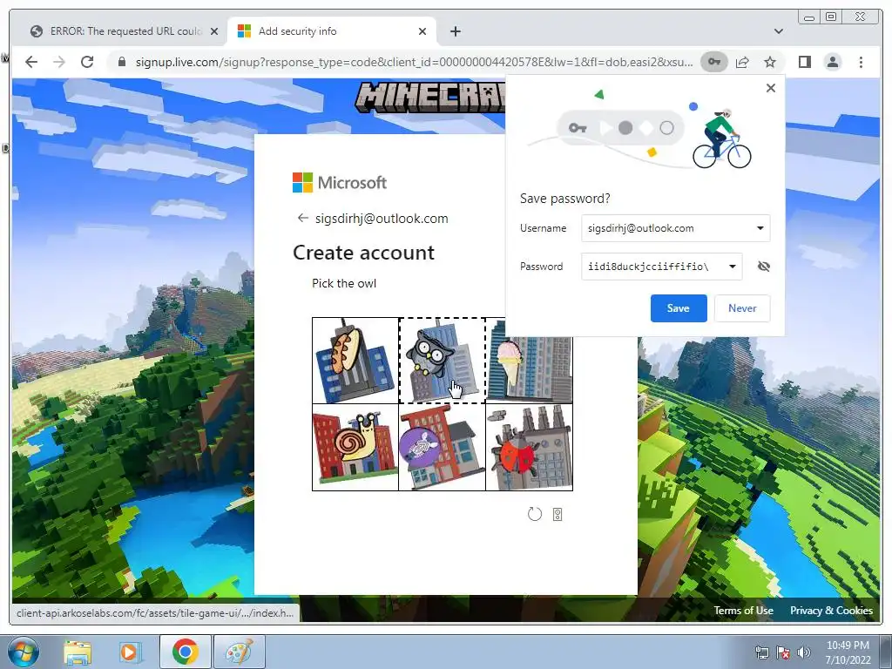Choose Never for saving this password

point(742,308)
